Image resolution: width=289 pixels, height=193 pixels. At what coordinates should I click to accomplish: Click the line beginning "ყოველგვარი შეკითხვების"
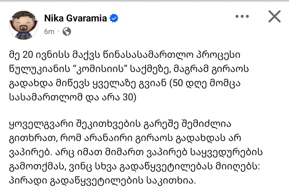[x=120, y=124]
